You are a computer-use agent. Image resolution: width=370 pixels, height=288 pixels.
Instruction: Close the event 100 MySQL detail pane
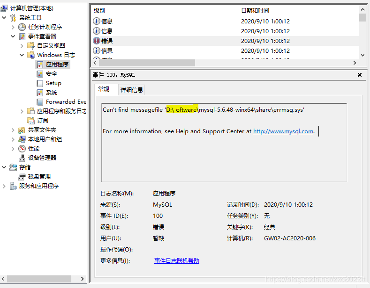tap(360, 75)
